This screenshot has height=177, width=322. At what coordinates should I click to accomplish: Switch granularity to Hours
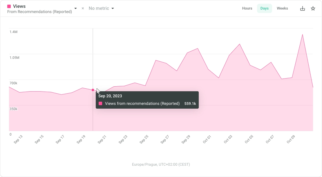point(247,8)
